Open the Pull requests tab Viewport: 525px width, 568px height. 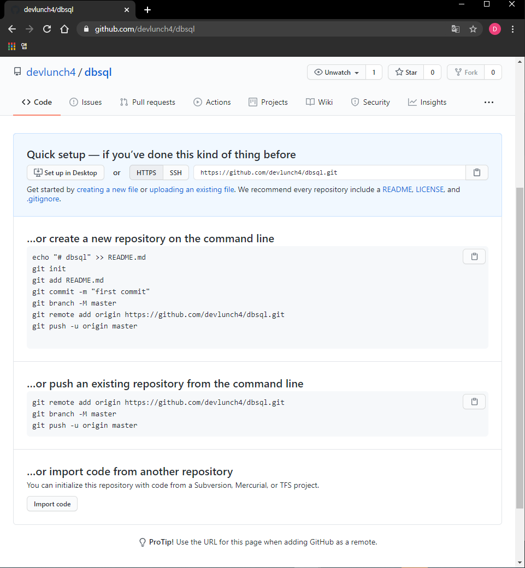pyautogui.click(x=148, y=102)
